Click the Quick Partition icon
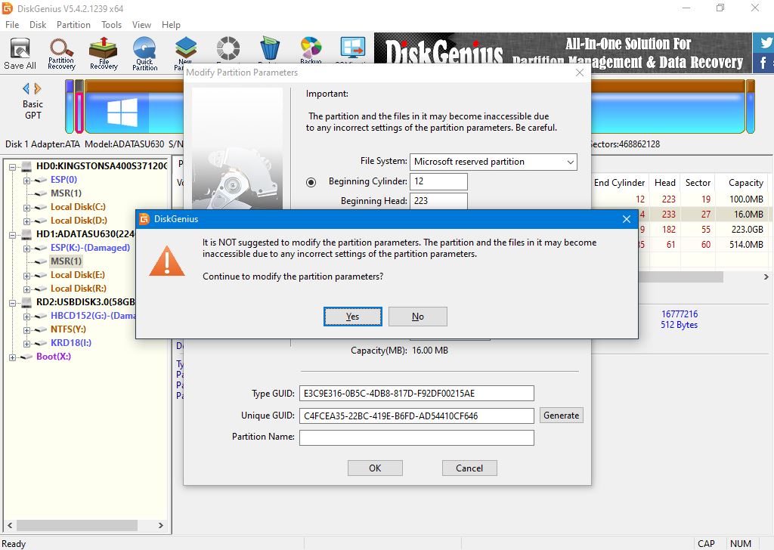This screenshot has height=550, width=774. [144, 54]
